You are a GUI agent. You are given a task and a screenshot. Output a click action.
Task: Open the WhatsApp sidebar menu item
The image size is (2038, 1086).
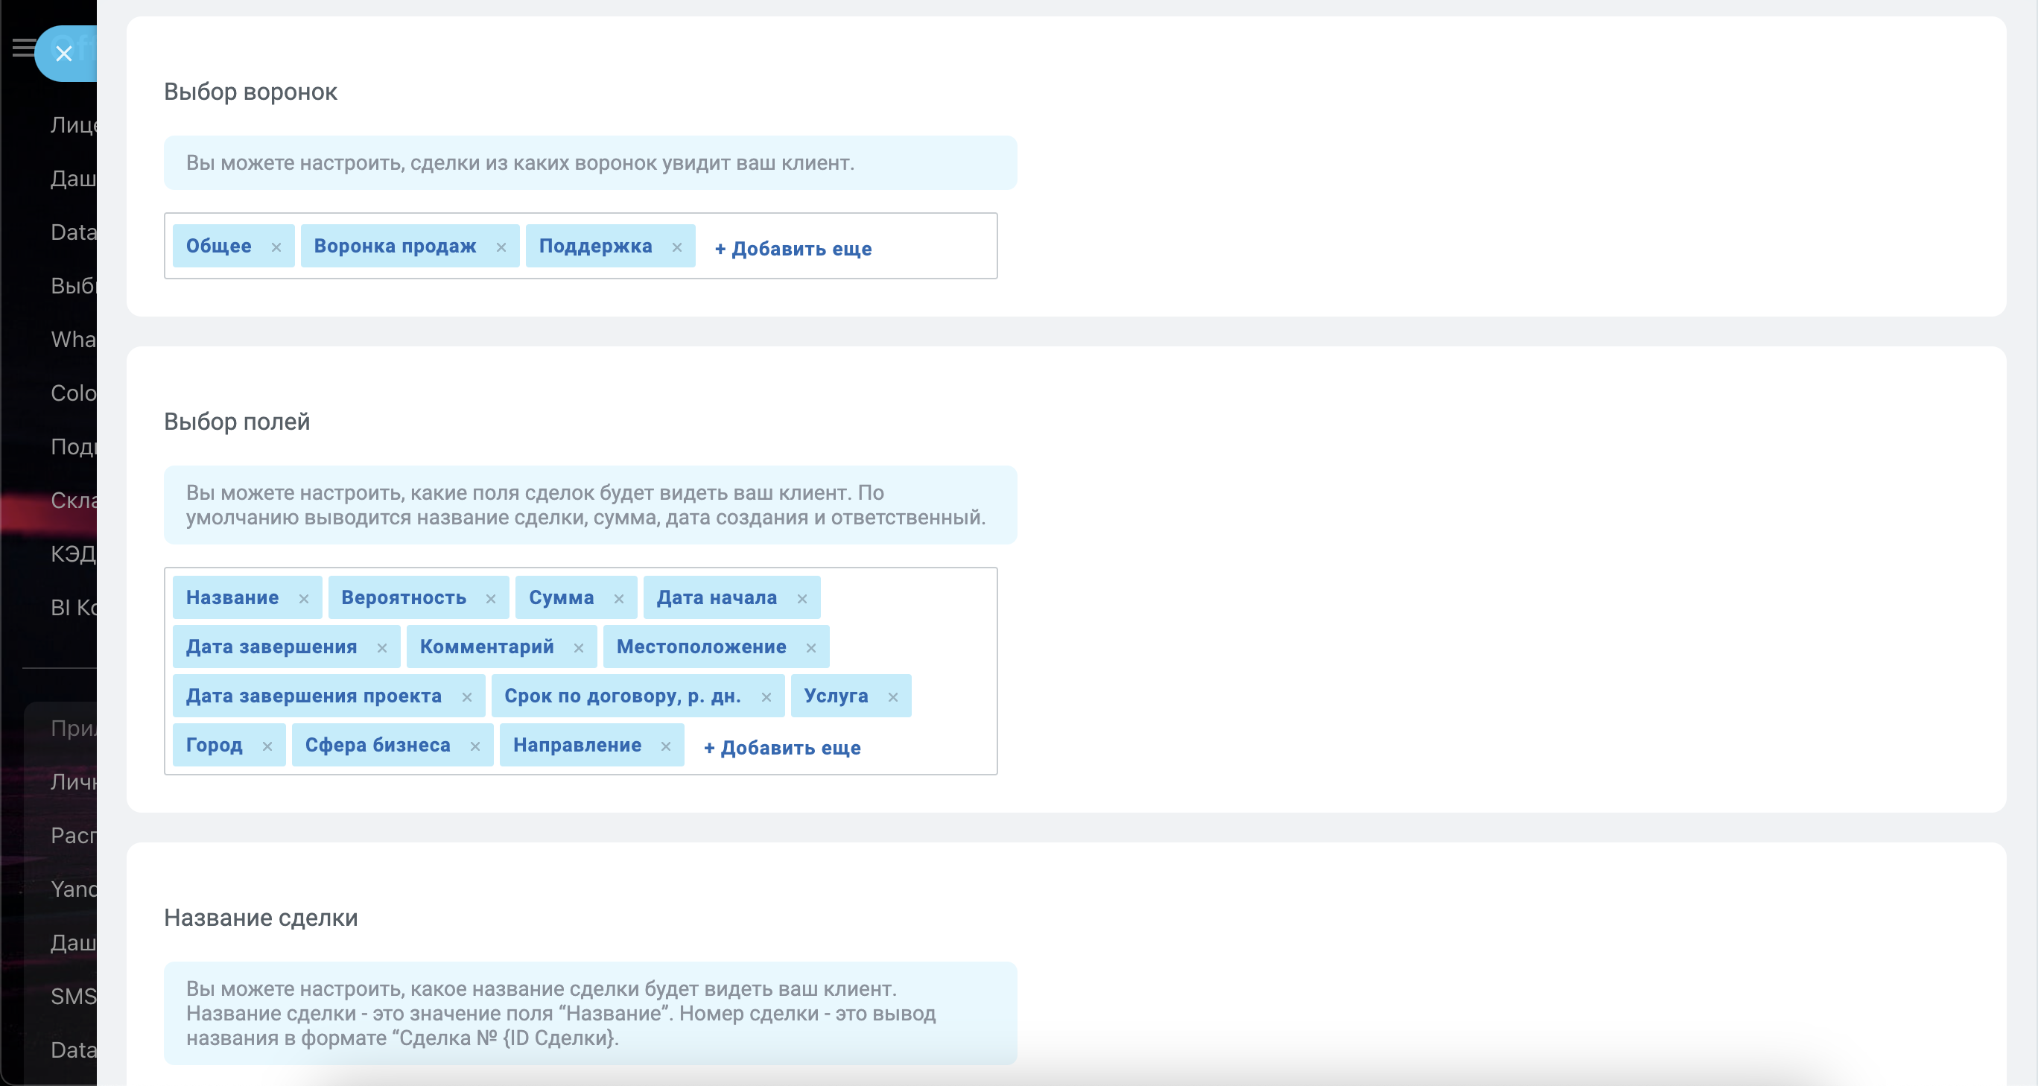73,340
